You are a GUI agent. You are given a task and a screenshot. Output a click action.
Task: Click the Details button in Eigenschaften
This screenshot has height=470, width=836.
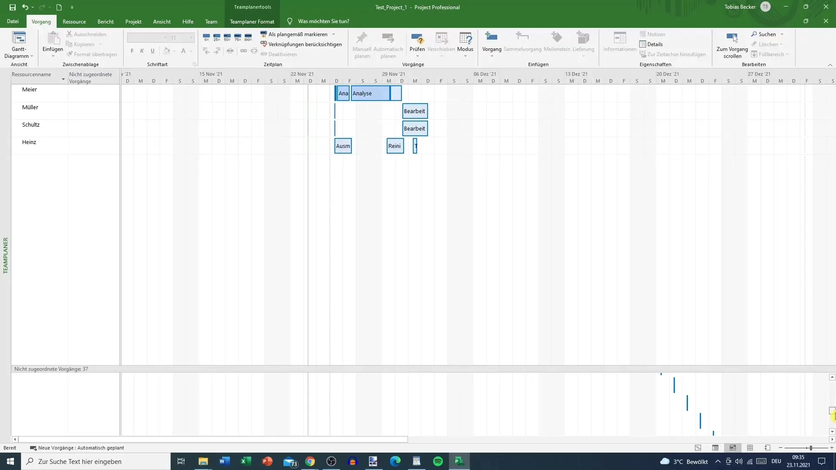pyautogui.click(x=654, y=44)
